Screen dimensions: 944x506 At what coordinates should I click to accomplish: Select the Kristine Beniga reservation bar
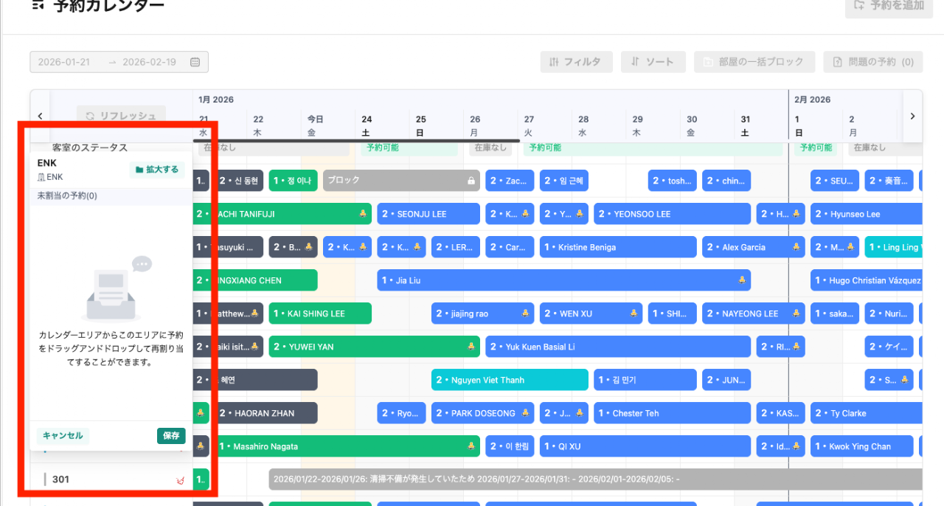pyautogui.click(x=617, y=247)
